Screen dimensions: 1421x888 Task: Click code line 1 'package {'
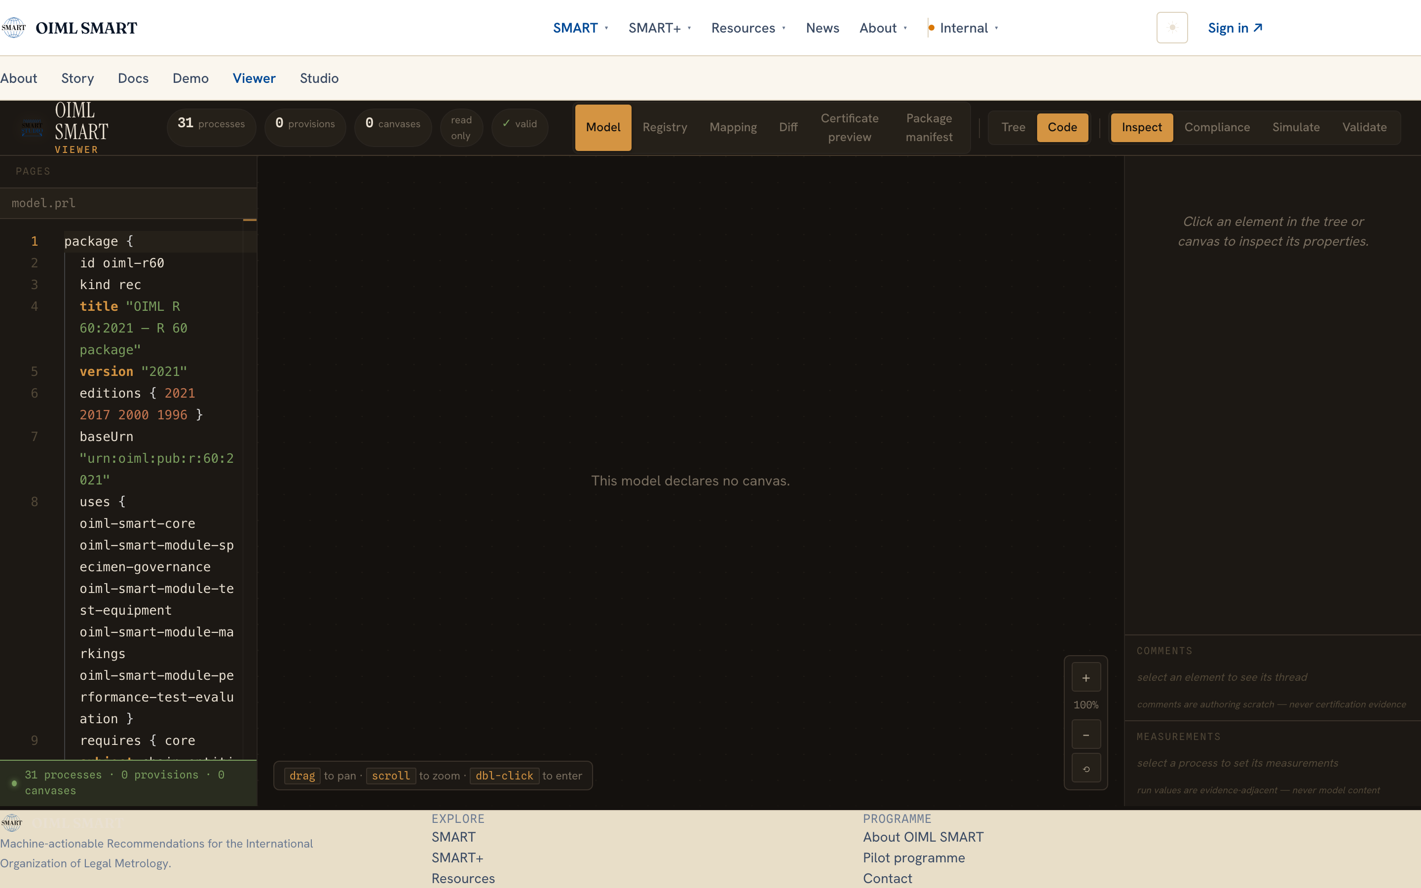(160, 241)
